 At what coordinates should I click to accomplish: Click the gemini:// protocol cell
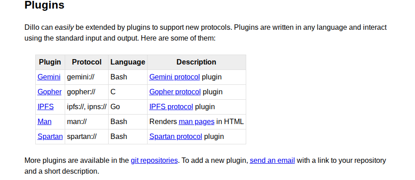pos(86,77)
